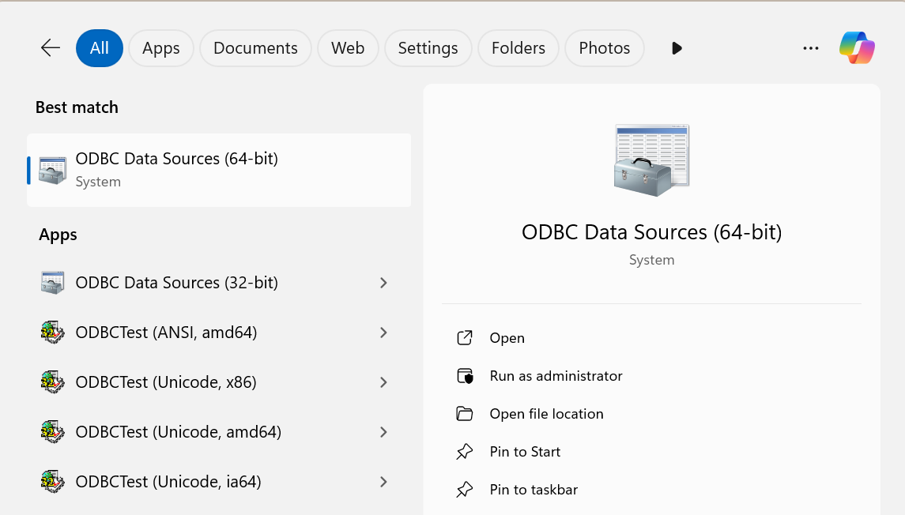This screenshot has height=515, width=905.
Task: Expand ODBC Data Sources (32-bit) options chevron
Action: [x=383, y=282]
